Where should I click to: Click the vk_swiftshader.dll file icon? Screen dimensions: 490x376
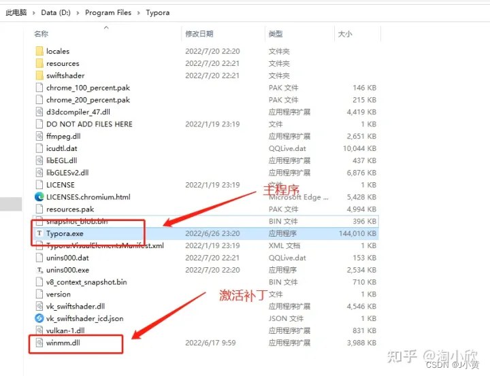39,307
